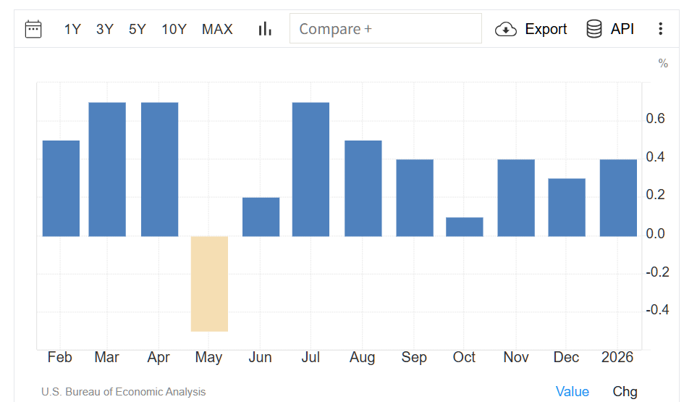Switch to the 5Y time range

coord(138,29)
